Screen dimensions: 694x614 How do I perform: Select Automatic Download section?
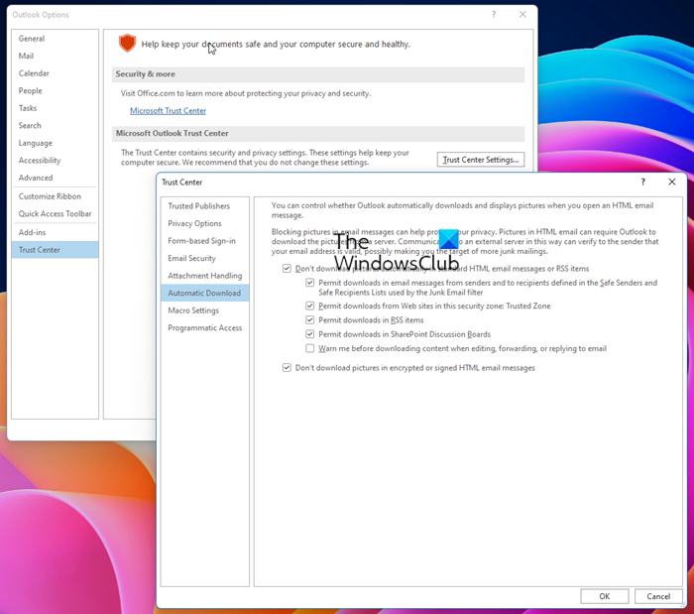(x=205, y=293)
